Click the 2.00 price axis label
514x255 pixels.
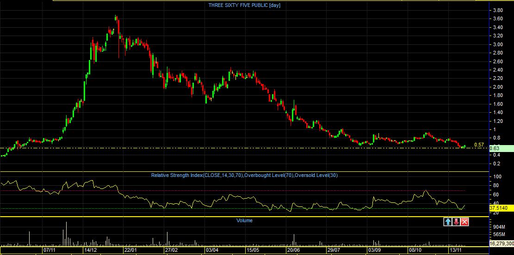coord(498,87)
